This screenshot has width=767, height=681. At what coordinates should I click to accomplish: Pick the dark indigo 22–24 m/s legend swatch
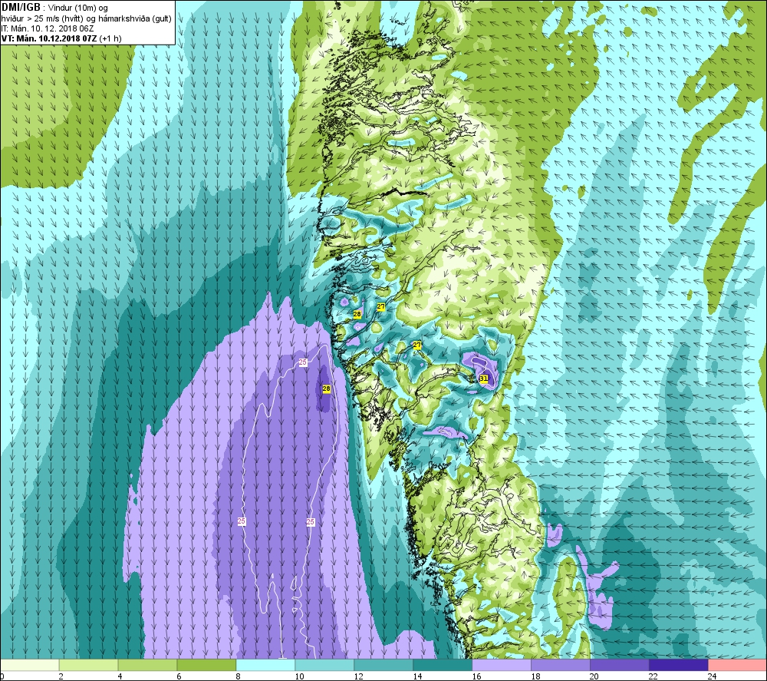tap(679, 665)
